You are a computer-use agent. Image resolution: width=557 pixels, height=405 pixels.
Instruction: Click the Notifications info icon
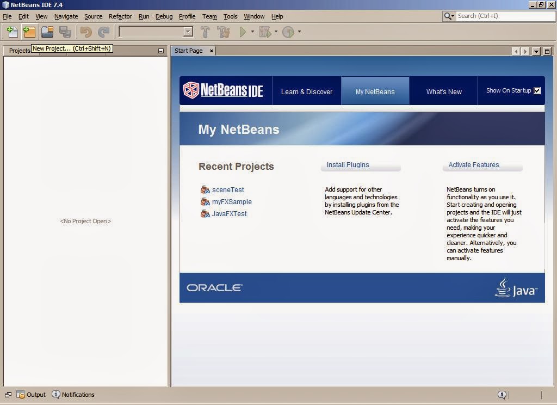tap(56, 394)
